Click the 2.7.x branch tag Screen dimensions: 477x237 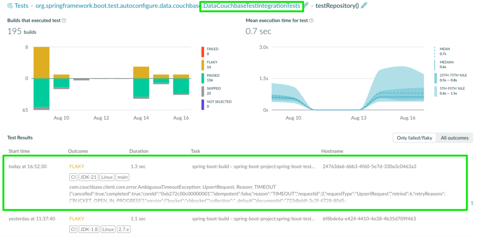(124, 229)
